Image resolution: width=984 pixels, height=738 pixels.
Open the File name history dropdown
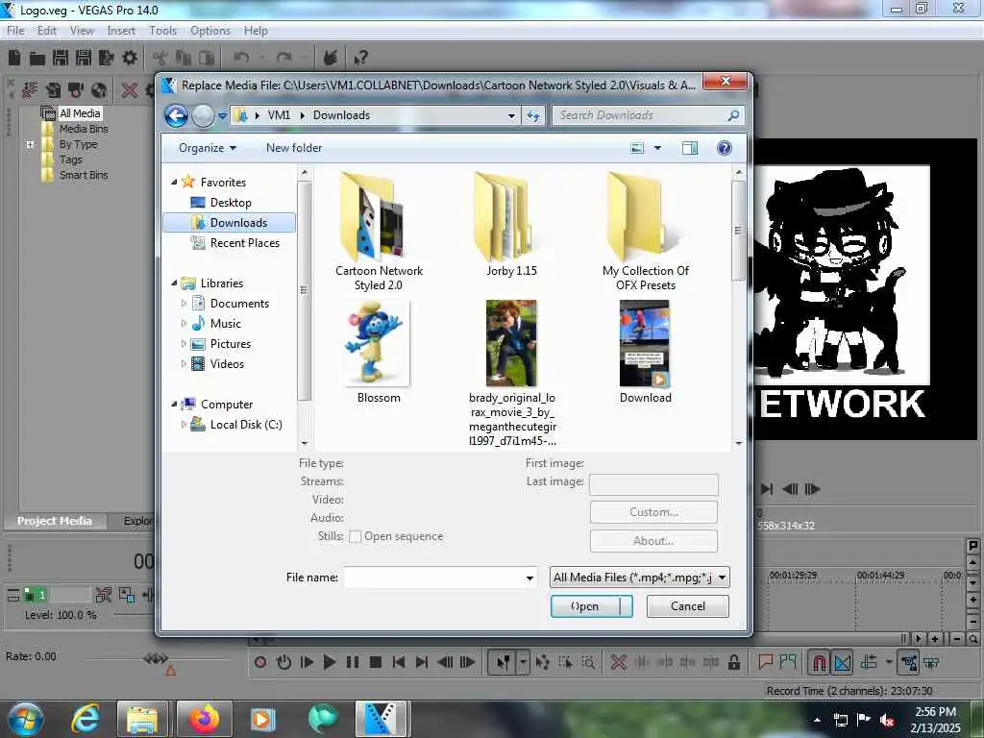(529, 578)
